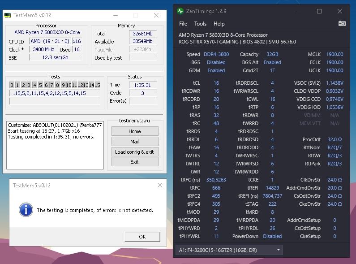Image resolution: width=356 pixels, height=264 pixels.
Task: Click test number 0 box in Tests
Action: [x=12, y=85]
